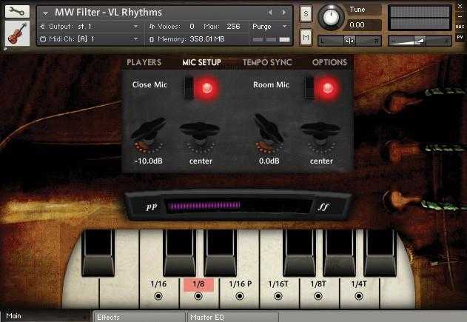467x322 pixels.
Task: Open the Master EQ bottom tab
Action: [x=233, y=317]
